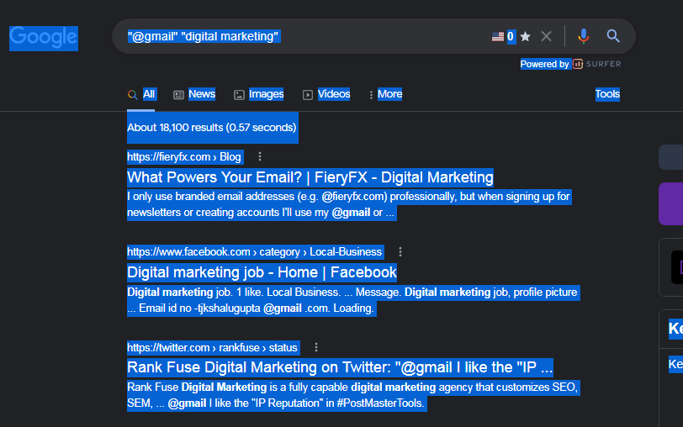
Task: Switch to the Videos tab
Action: tap(326, 94)
